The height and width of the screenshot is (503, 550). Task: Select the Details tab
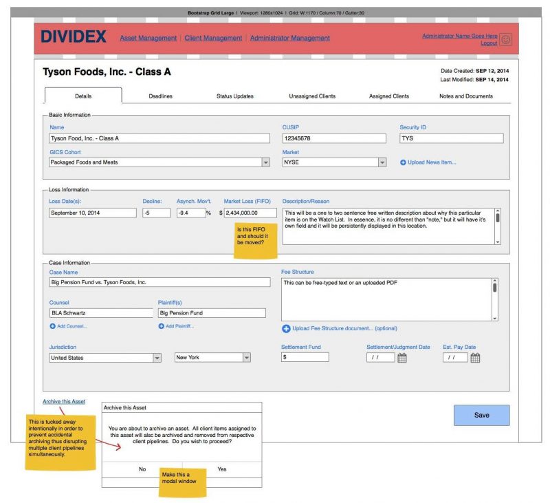pyautogui.click(x=83, y=96)
